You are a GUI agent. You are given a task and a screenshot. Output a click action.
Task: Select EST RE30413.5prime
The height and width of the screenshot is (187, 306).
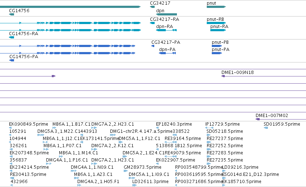pyautogui.click(x=28, y=174)
